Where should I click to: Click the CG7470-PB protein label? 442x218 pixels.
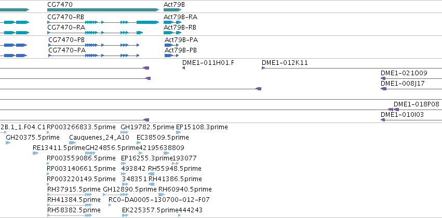(66, 40)
